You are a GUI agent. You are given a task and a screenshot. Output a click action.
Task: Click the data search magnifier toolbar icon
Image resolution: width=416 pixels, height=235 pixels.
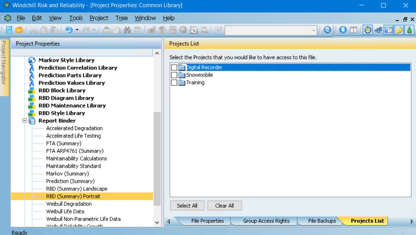click(x=204, y=30)
